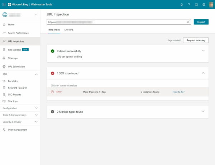The height and width of the screenshot is (165, 215).
Task: Collapse the 1 SEO issue found panel
Action: pyautogui.click(x=203, y=73)
